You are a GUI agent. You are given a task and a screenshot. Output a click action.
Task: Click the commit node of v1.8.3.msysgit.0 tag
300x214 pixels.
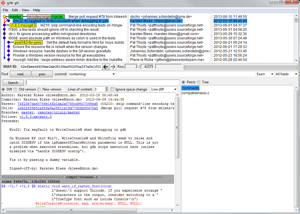[x=4, y=25]
